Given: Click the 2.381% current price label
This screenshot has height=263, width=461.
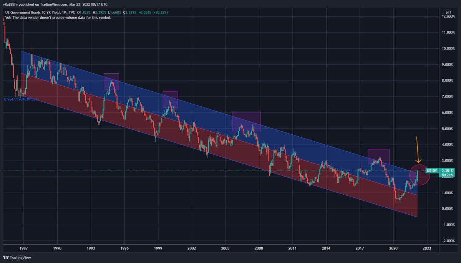Looking at the screenshot, I should 448,170.
